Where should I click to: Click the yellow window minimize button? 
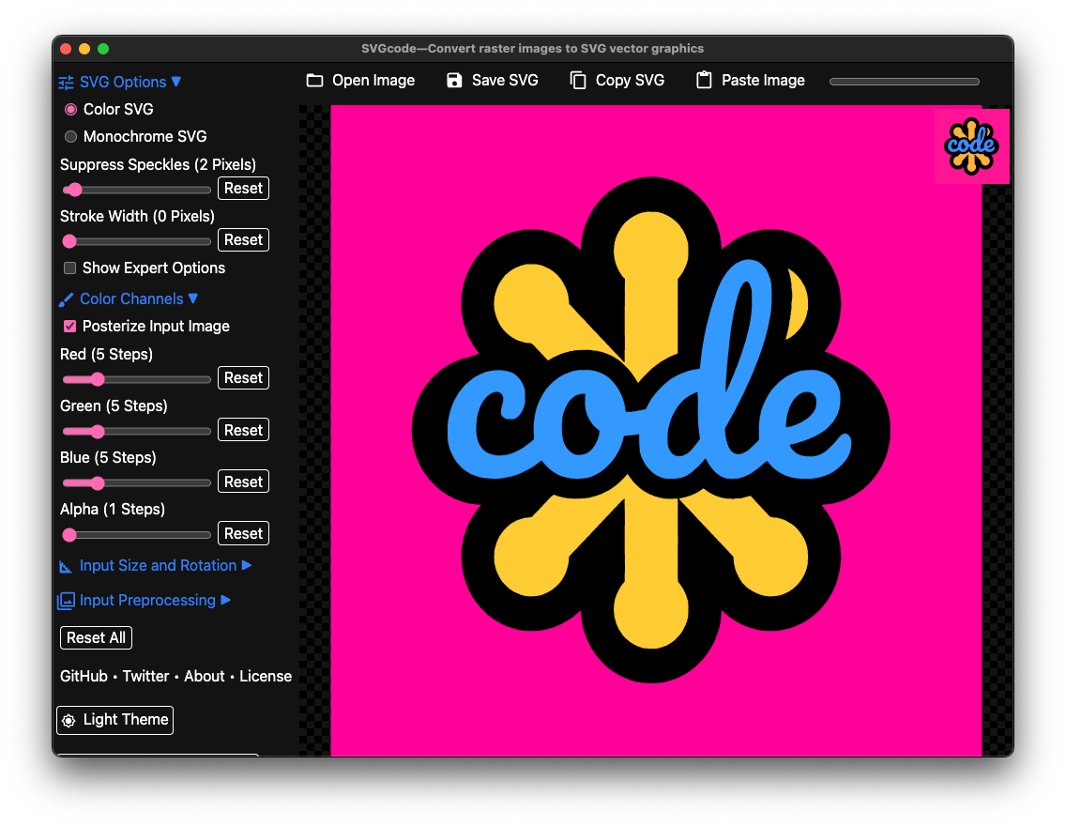point(84,49)
